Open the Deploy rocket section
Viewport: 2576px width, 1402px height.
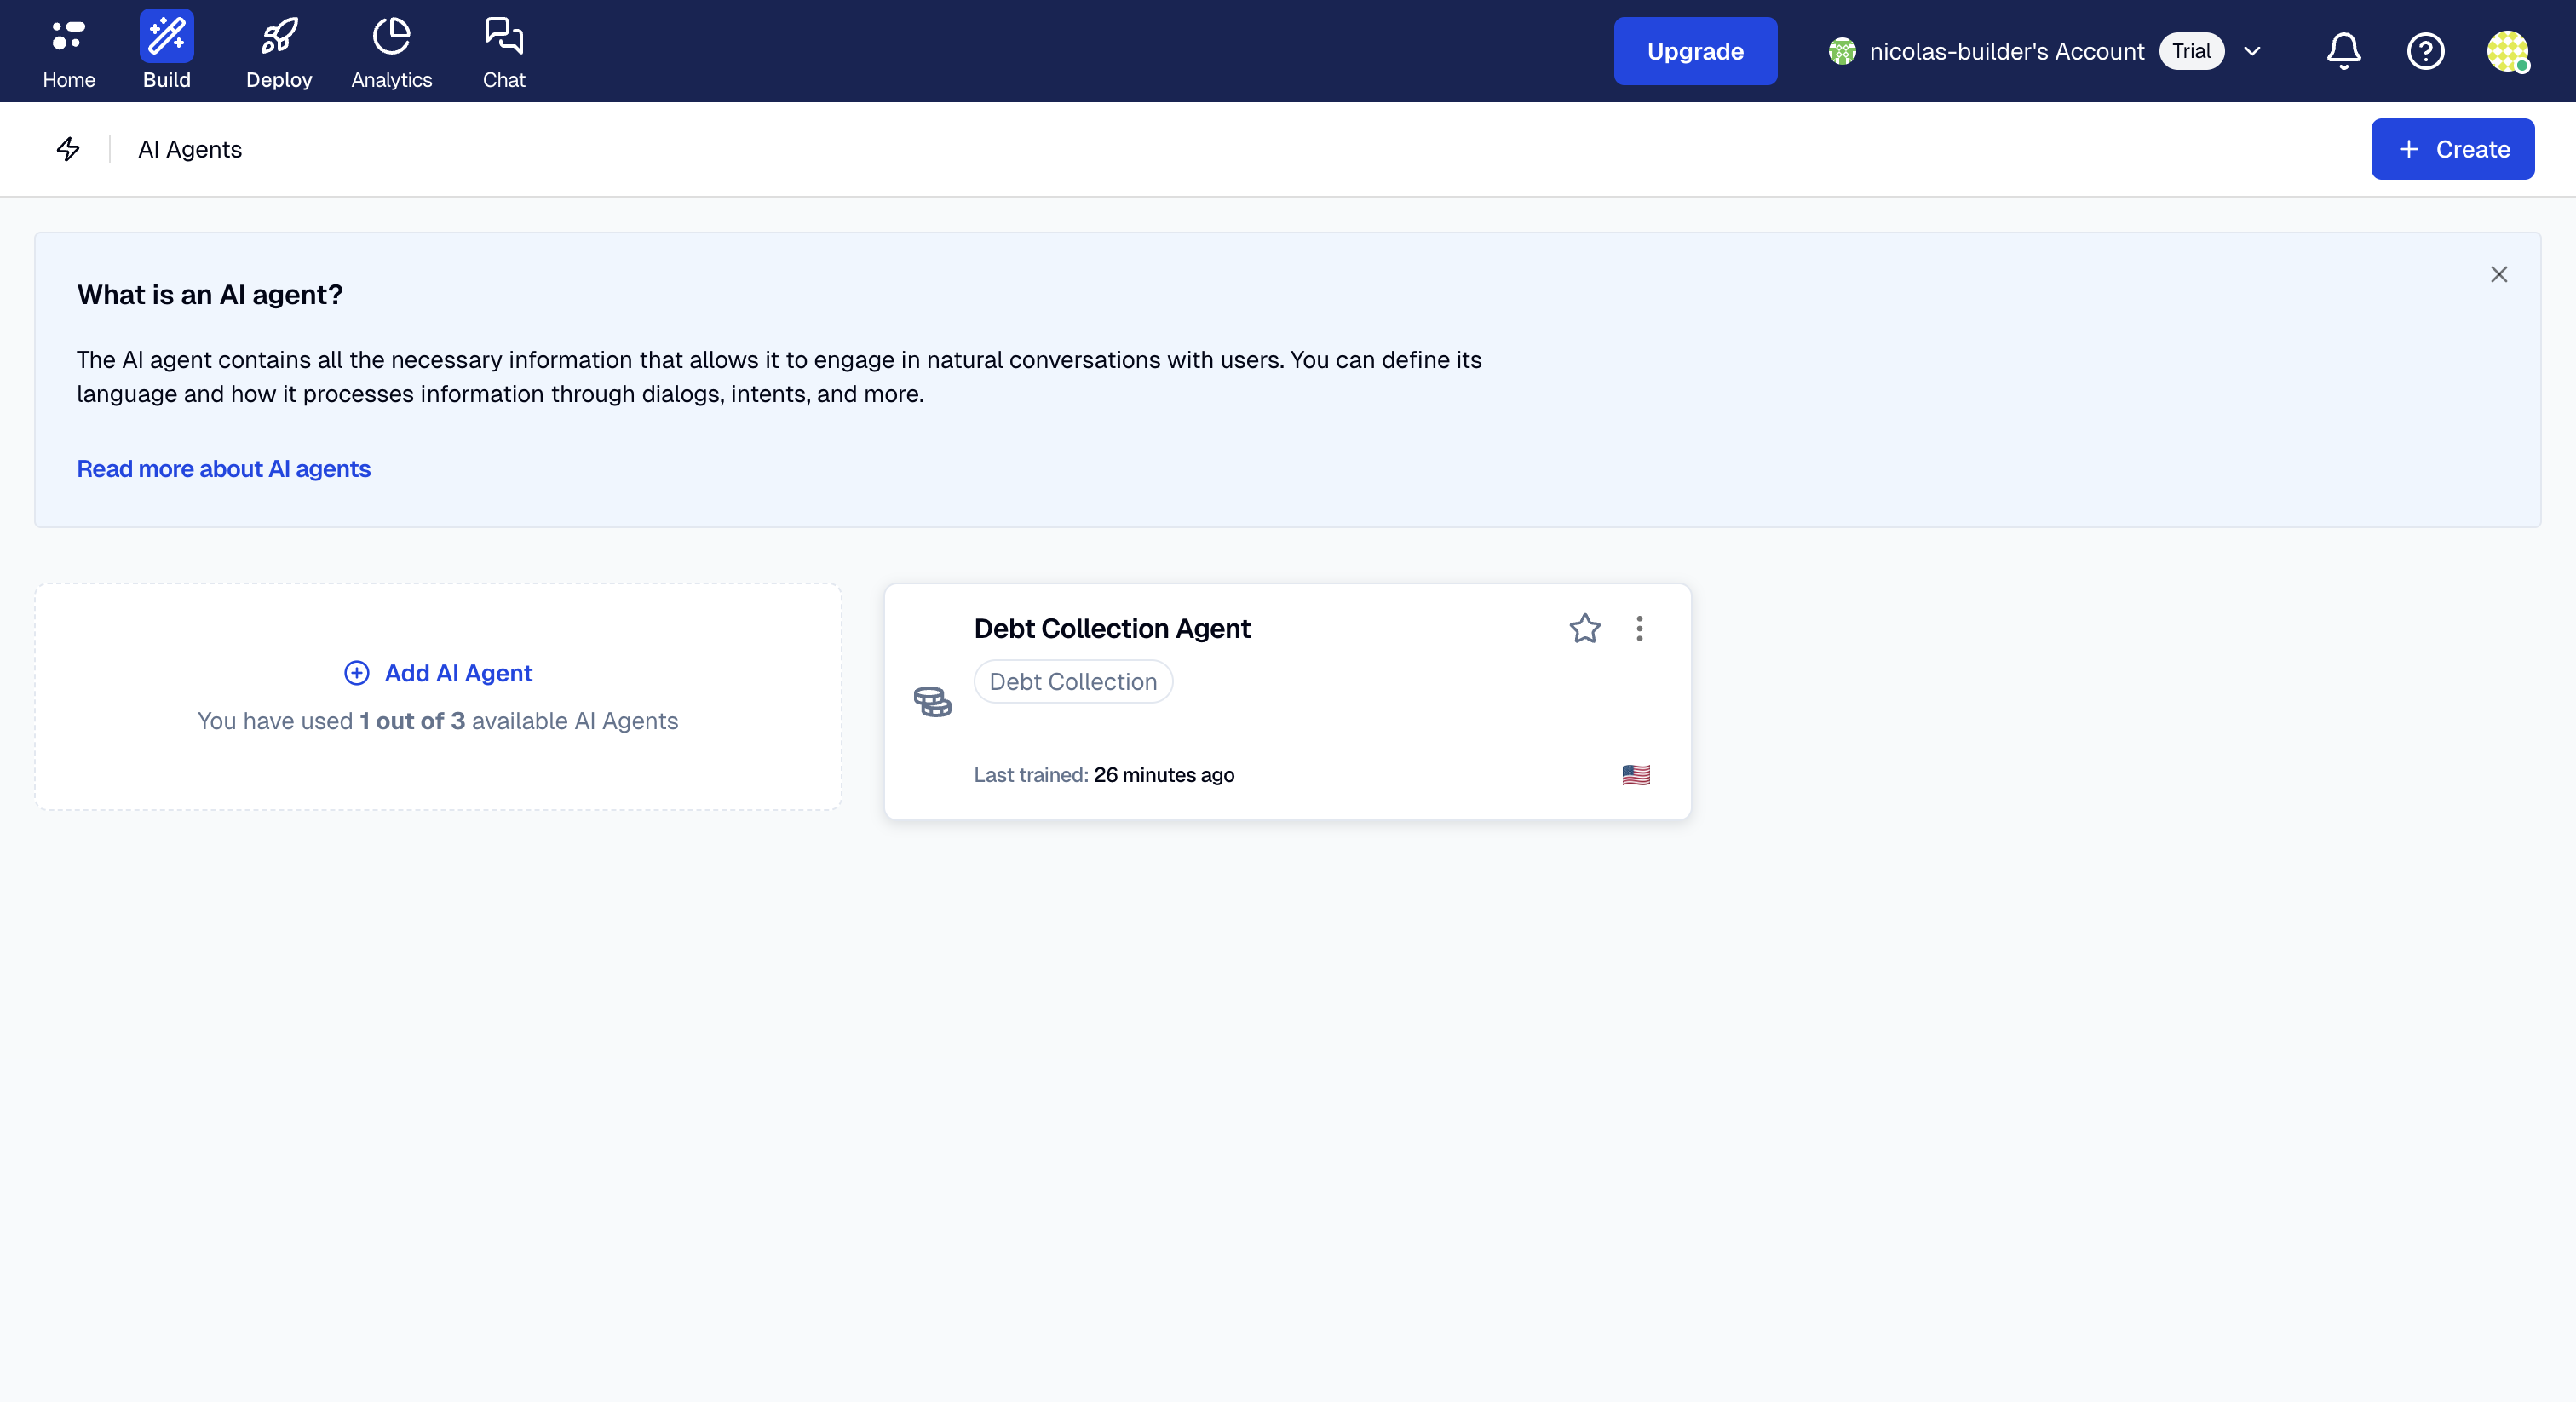pos(279,51)
